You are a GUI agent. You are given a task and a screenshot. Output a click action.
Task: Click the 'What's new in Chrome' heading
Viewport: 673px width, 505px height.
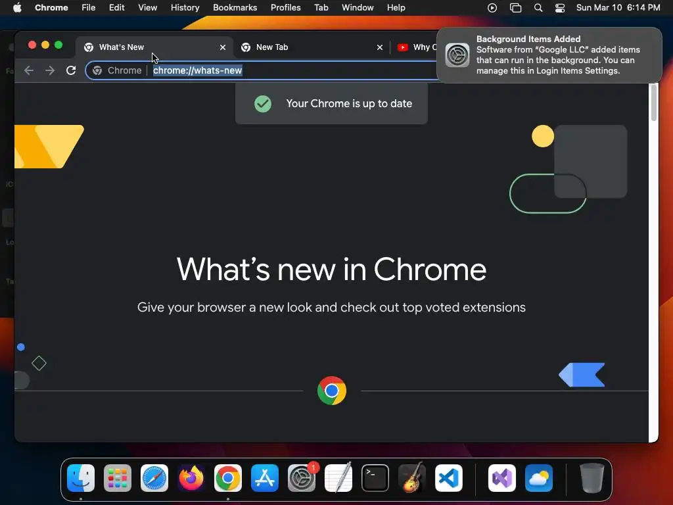331,269
